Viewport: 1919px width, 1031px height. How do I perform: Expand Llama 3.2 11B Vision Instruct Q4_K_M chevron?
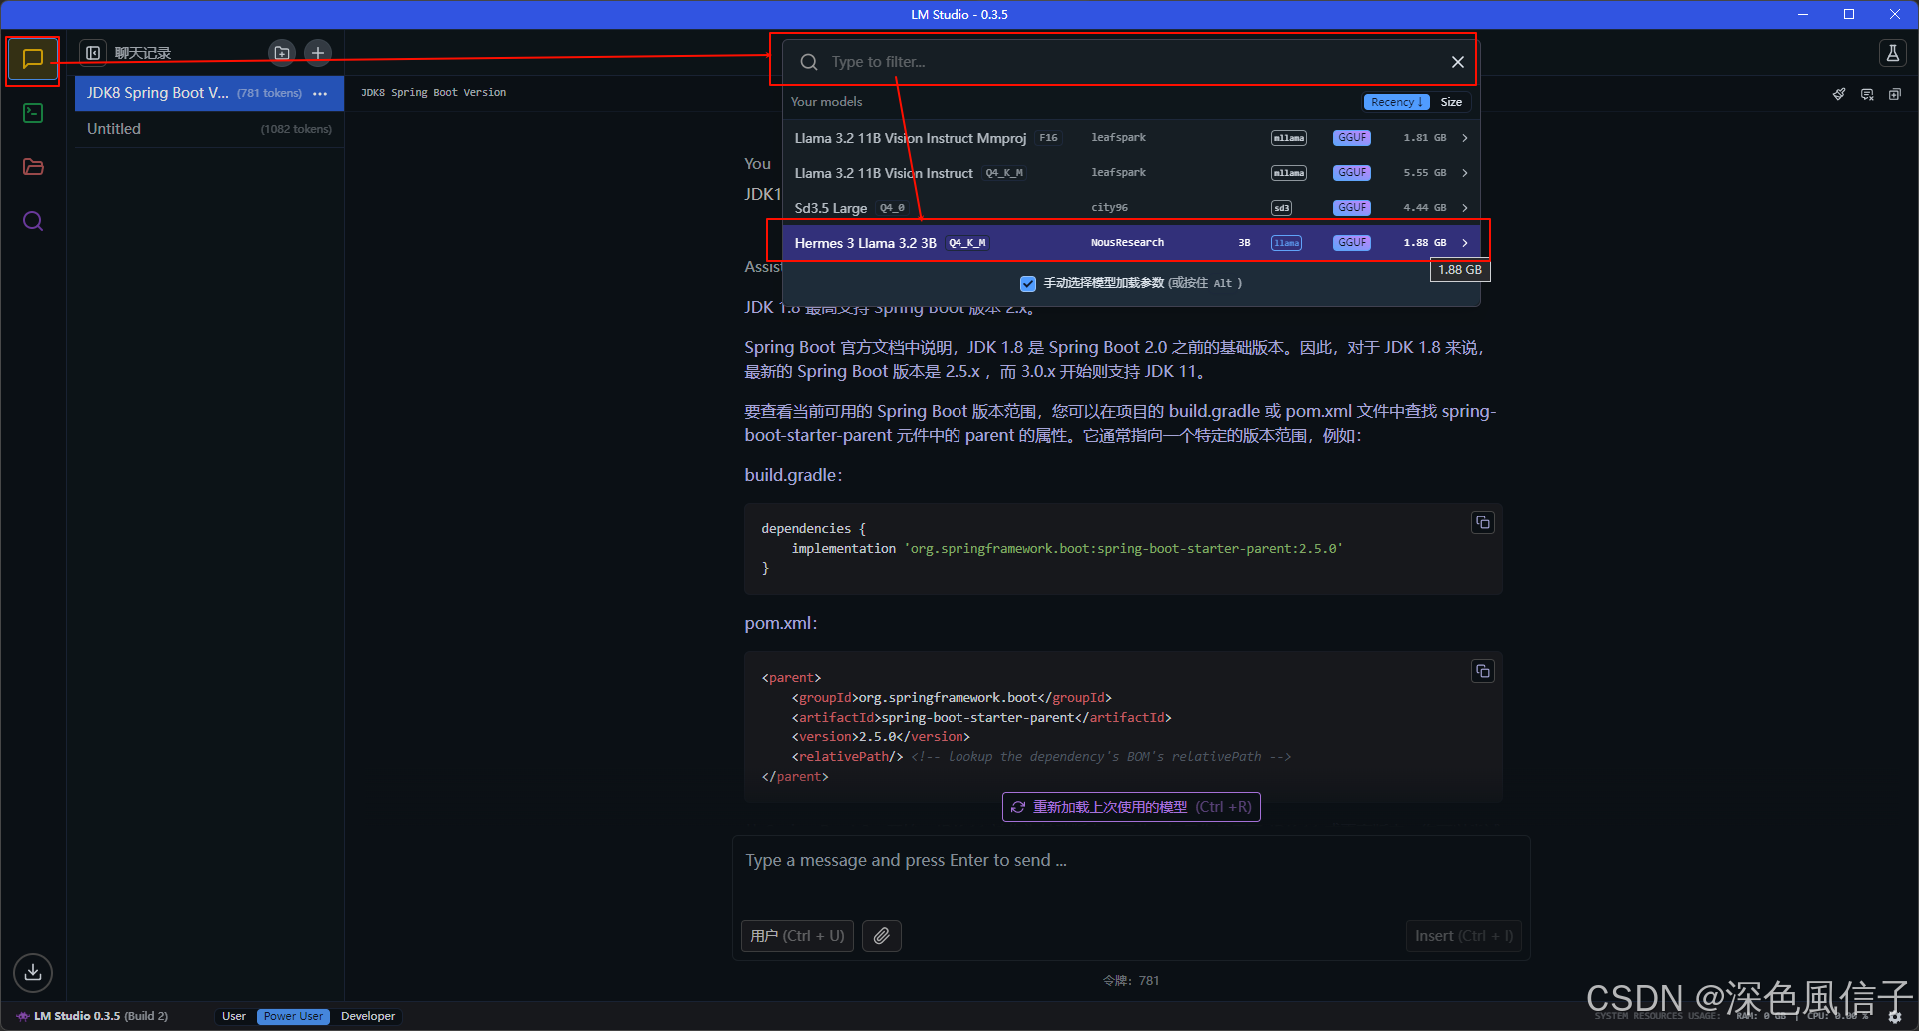(1465, 173)
